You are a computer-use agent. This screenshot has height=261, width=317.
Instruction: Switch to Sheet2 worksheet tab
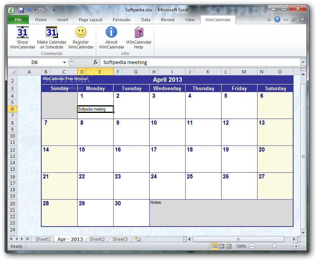[97, 239]
